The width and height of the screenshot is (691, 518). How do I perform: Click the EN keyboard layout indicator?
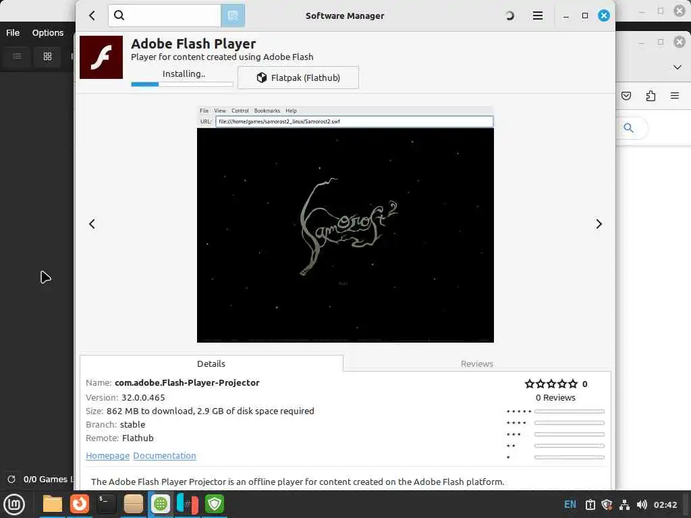click(570, 505)
